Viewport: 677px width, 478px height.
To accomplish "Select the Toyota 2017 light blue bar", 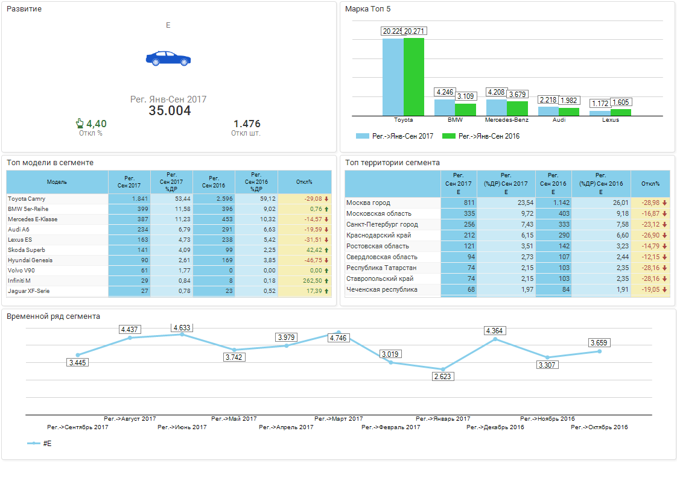I will point(393,77).
